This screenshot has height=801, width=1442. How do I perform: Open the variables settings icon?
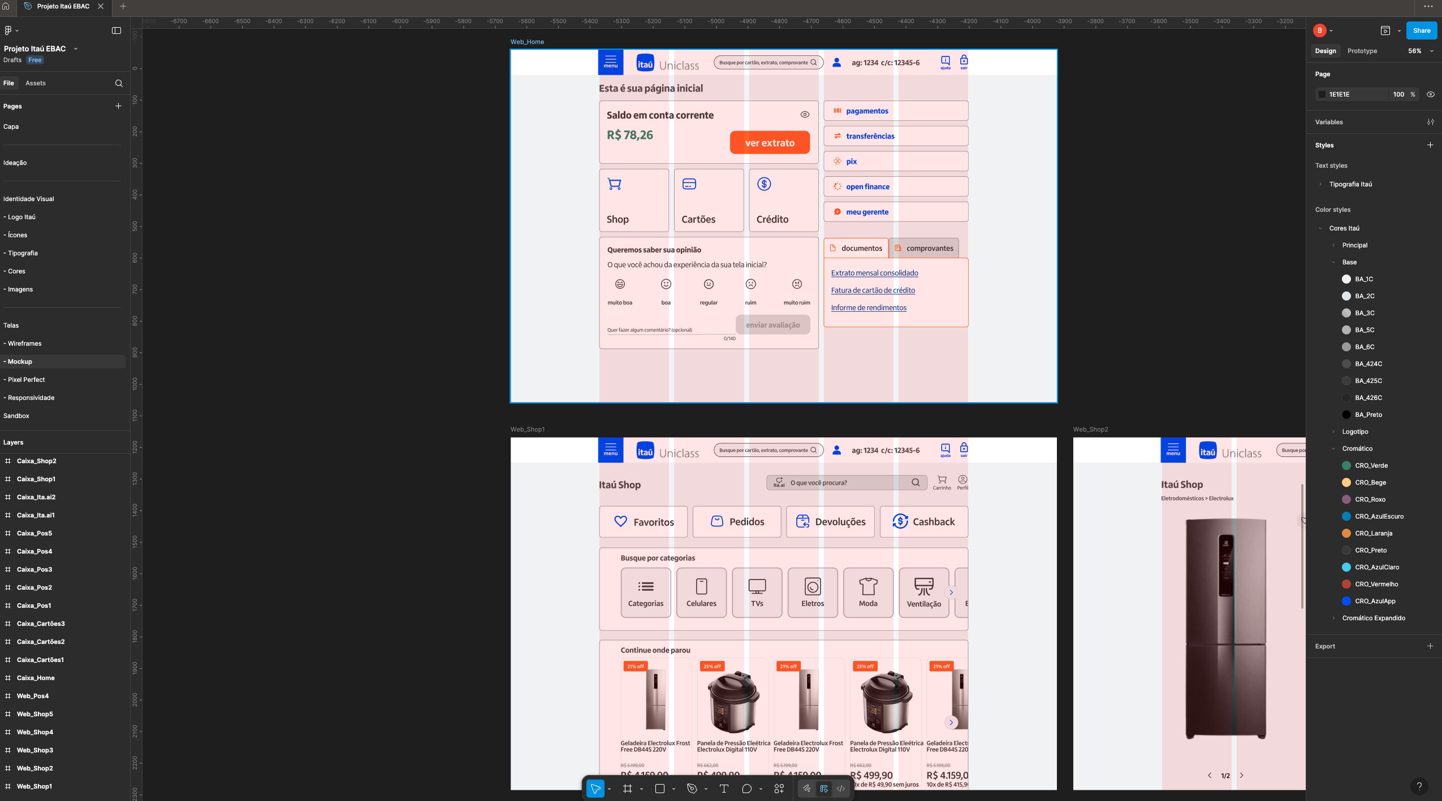1430,122
